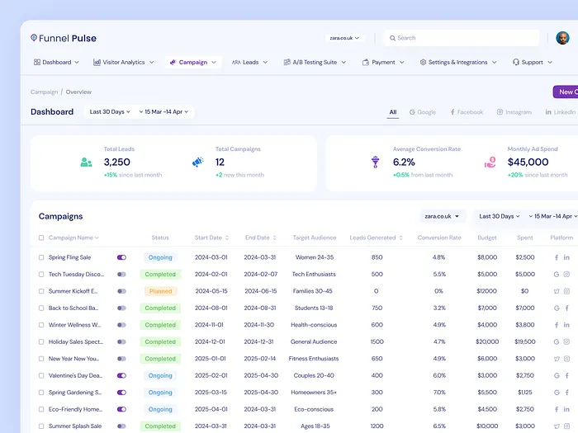Screen dimensions: 578x433
Task: Click Facebook icon in Valentine's Day row
Action: 566,375
